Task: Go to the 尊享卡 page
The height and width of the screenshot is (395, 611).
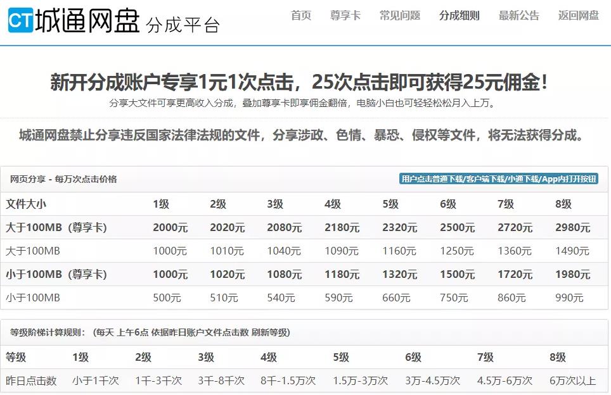Action: [x=345, y=16]
